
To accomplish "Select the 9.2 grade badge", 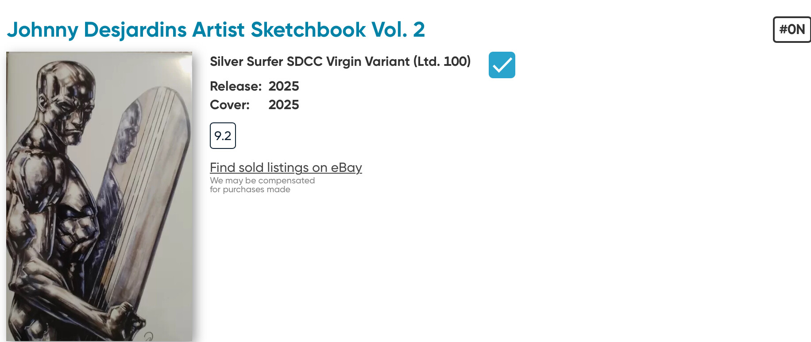I will point(223,136).
